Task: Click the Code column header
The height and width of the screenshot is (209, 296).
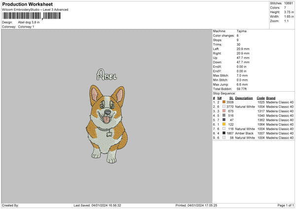Action: tap(260, 98)
